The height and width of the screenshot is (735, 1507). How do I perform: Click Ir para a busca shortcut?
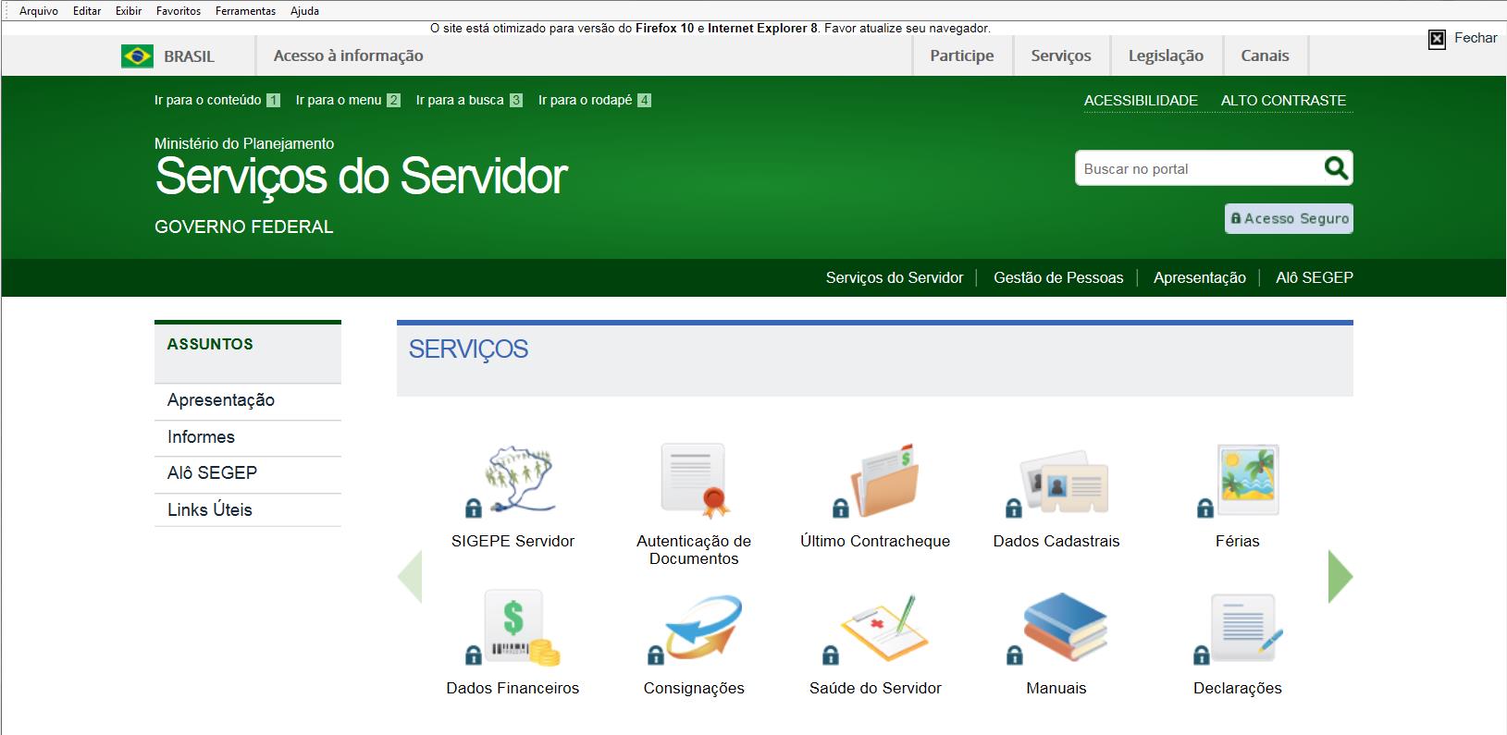click(x=469, y=100)
